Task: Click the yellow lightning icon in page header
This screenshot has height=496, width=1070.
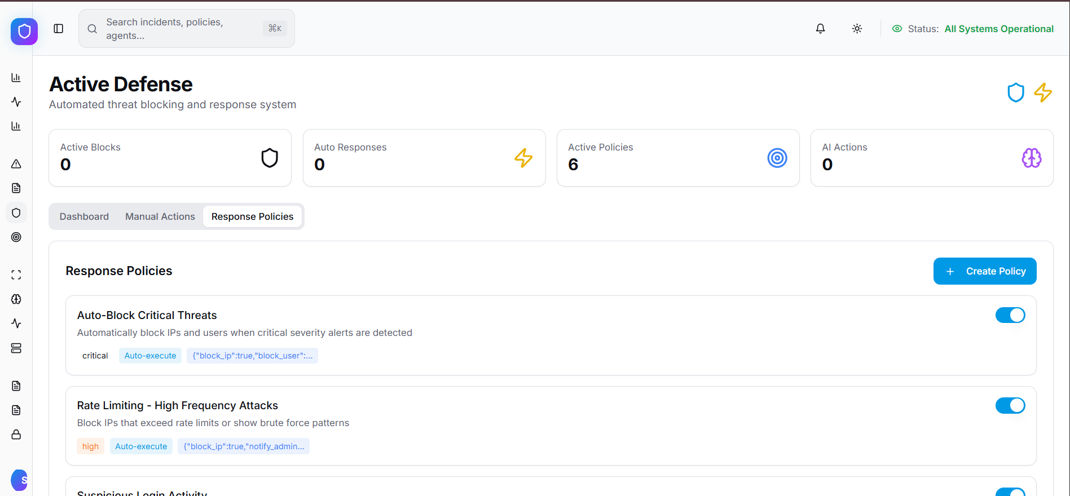Action: [x=1043, y=92]
